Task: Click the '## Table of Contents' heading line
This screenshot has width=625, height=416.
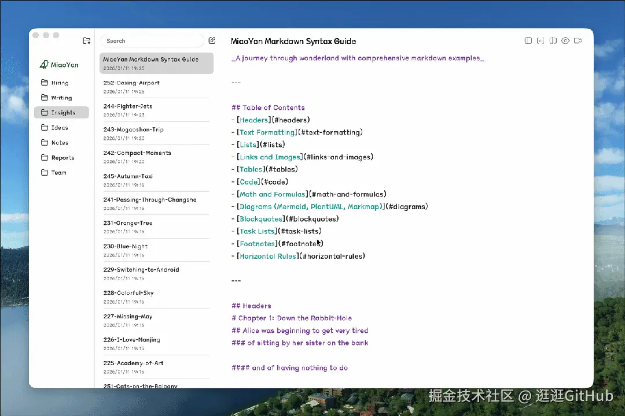Action: click(268, 107)
